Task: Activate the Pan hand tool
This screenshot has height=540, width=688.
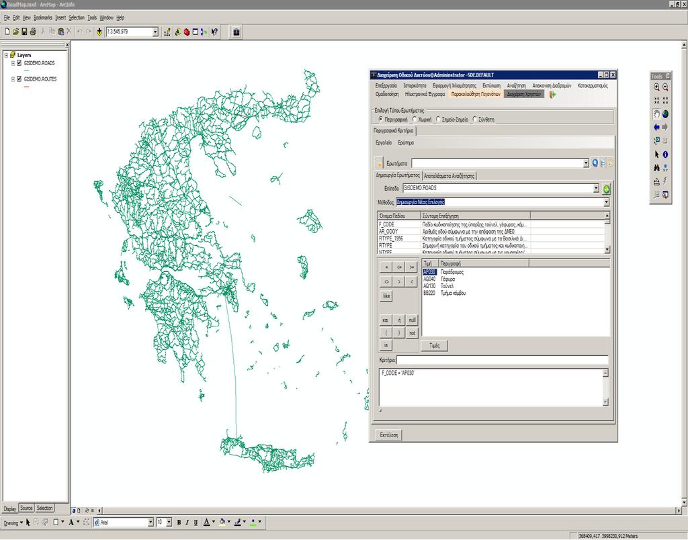Action: pos(656,114)
